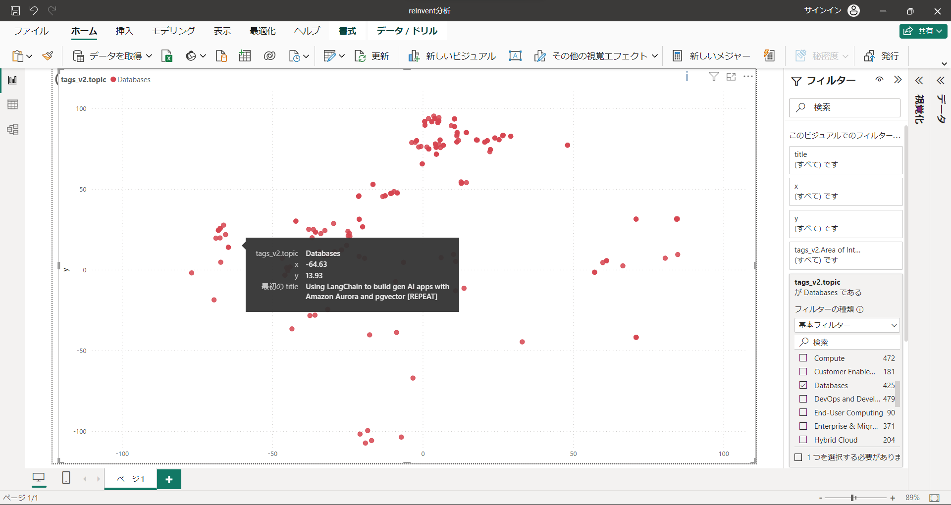Image resolution: width=951 pixels, height=505 pixels.
Task: Click the 共有 share button
Action: click(x=923, y=31)
